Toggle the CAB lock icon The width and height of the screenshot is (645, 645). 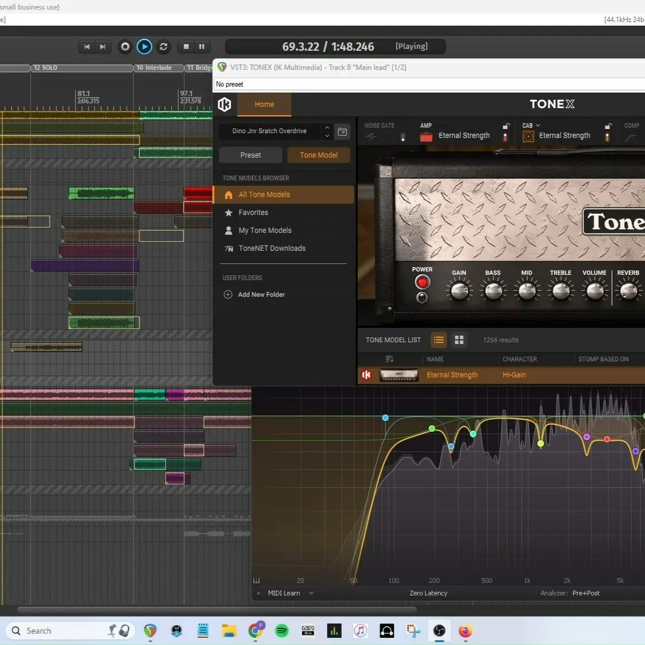tap(608, 126)
